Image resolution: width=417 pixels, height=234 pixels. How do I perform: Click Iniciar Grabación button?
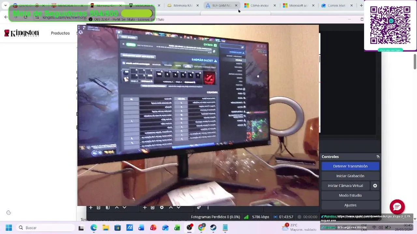tap(350, 176)
